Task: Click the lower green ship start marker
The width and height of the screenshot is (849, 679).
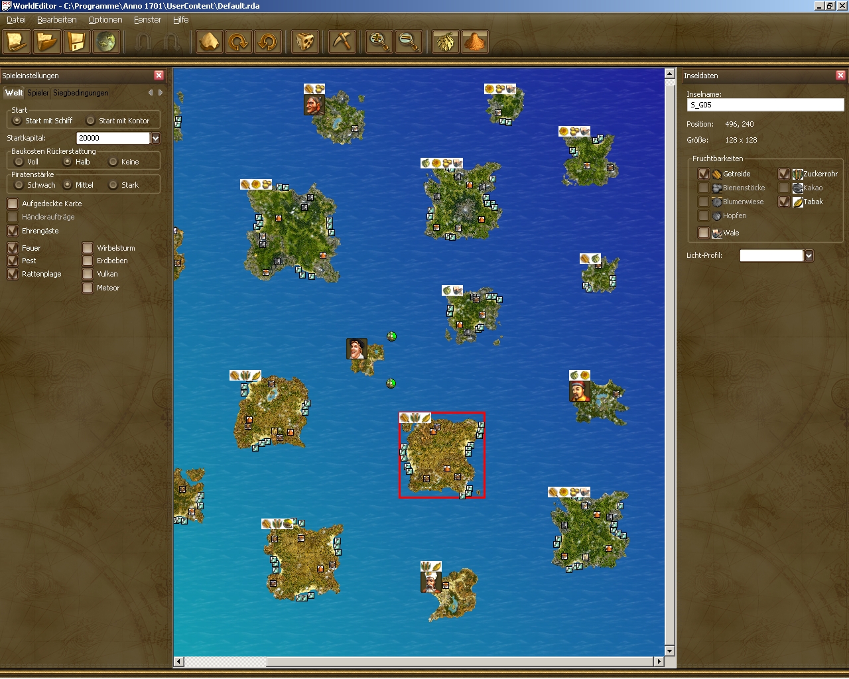Action: click(x=391, y=383)
